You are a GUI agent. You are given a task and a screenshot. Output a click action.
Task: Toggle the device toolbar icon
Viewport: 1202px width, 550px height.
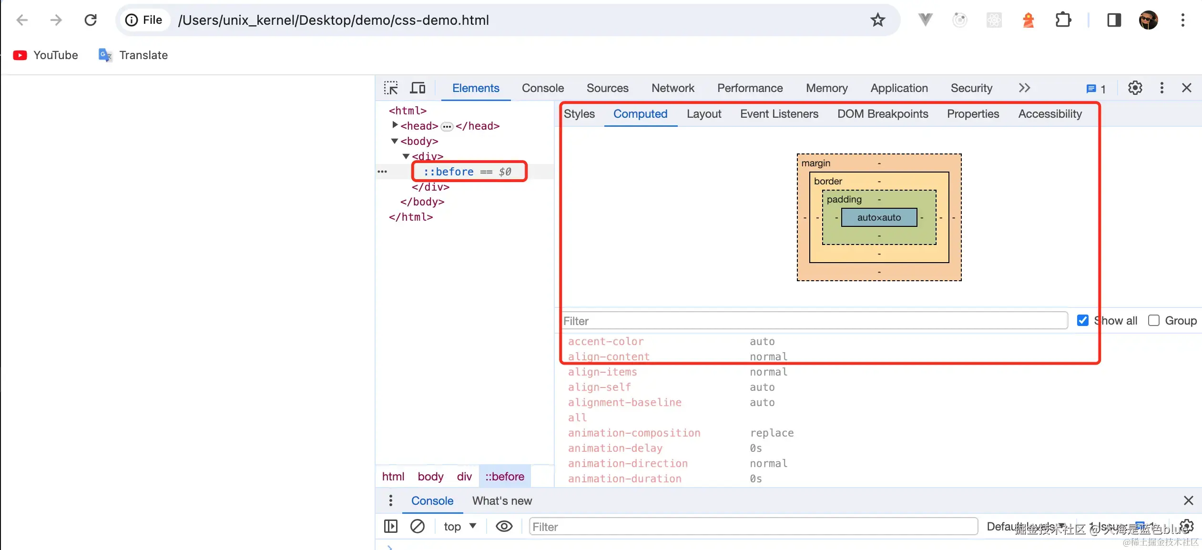point(418,88)
